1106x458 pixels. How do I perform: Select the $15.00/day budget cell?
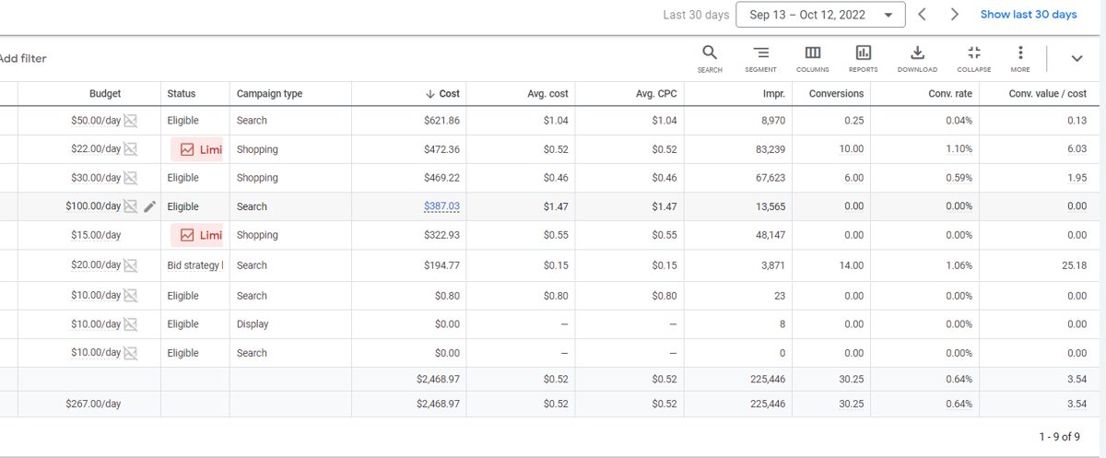96,235
